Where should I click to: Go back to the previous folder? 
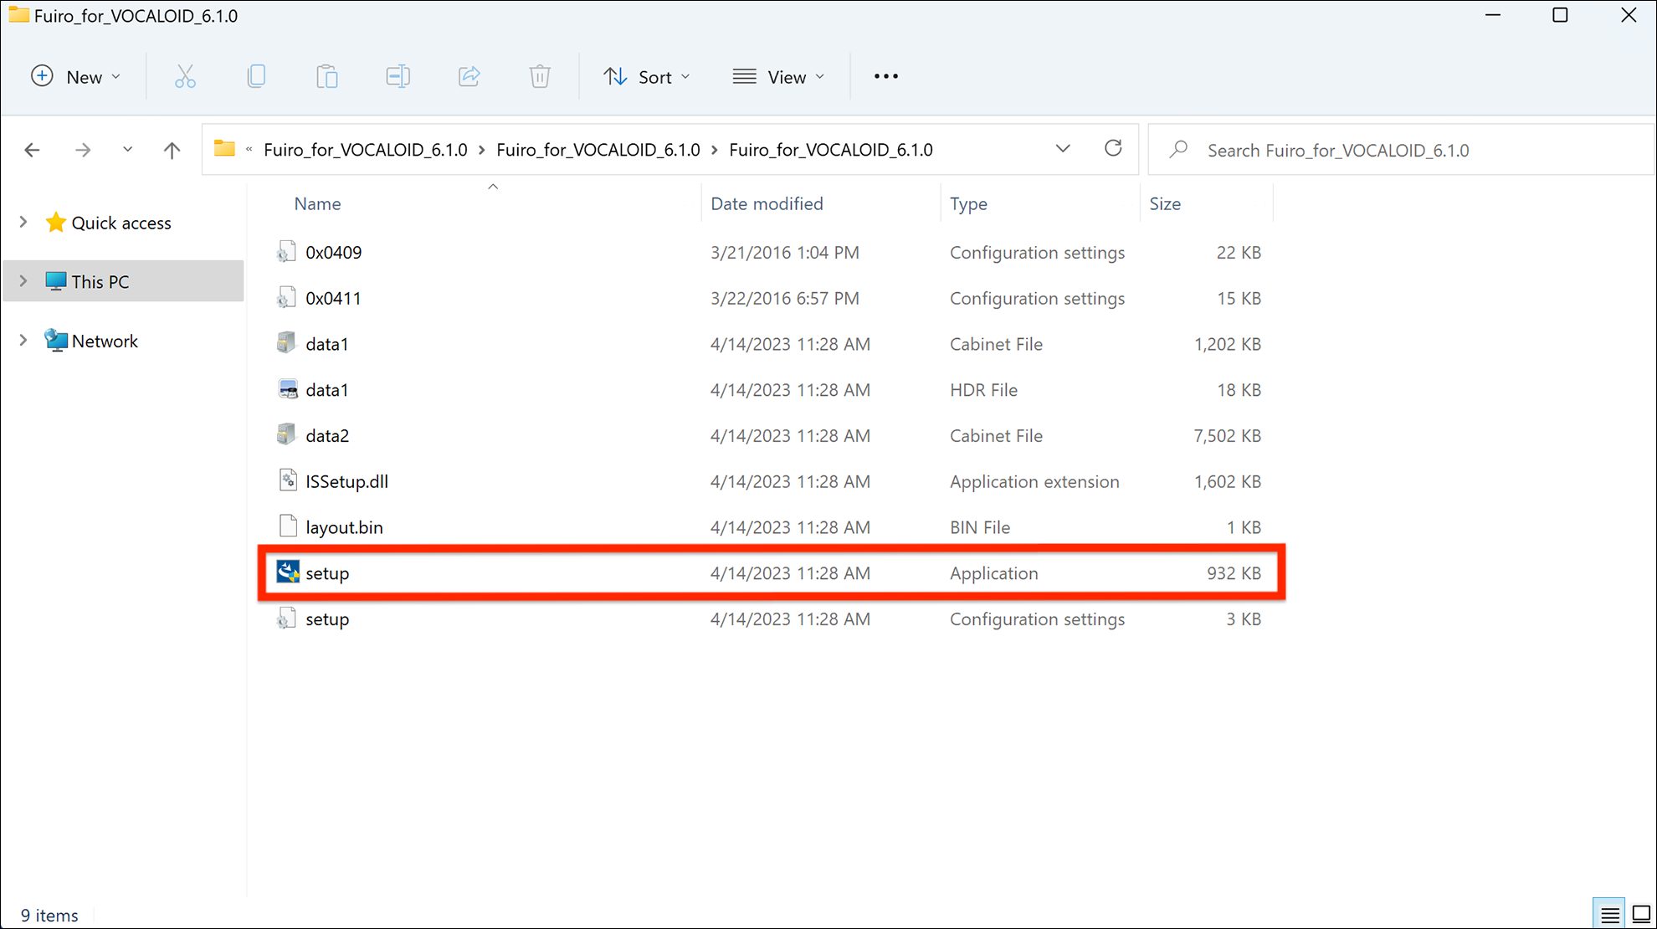pos(32,149)
